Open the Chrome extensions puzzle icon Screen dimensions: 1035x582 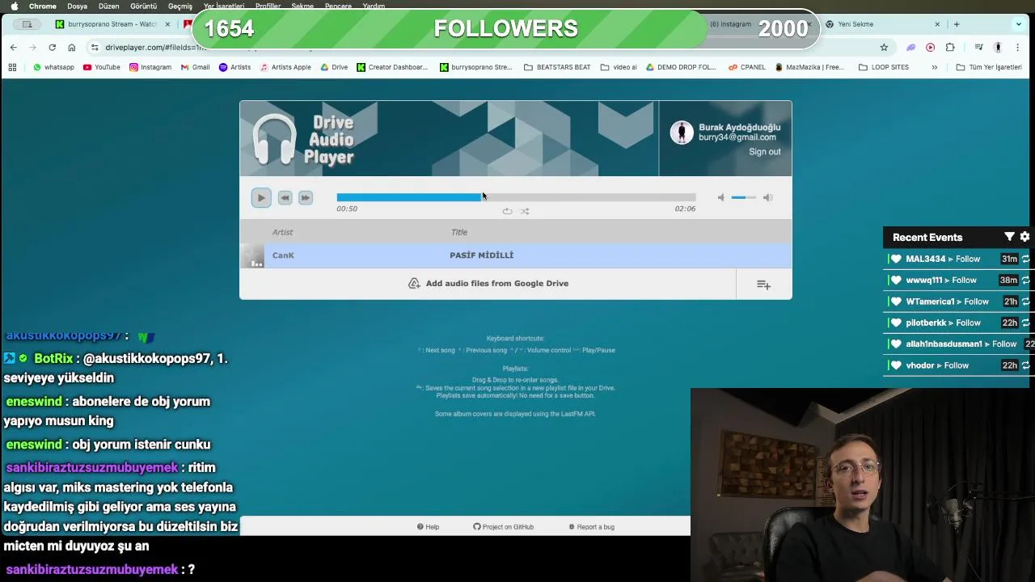pos(950,48)
